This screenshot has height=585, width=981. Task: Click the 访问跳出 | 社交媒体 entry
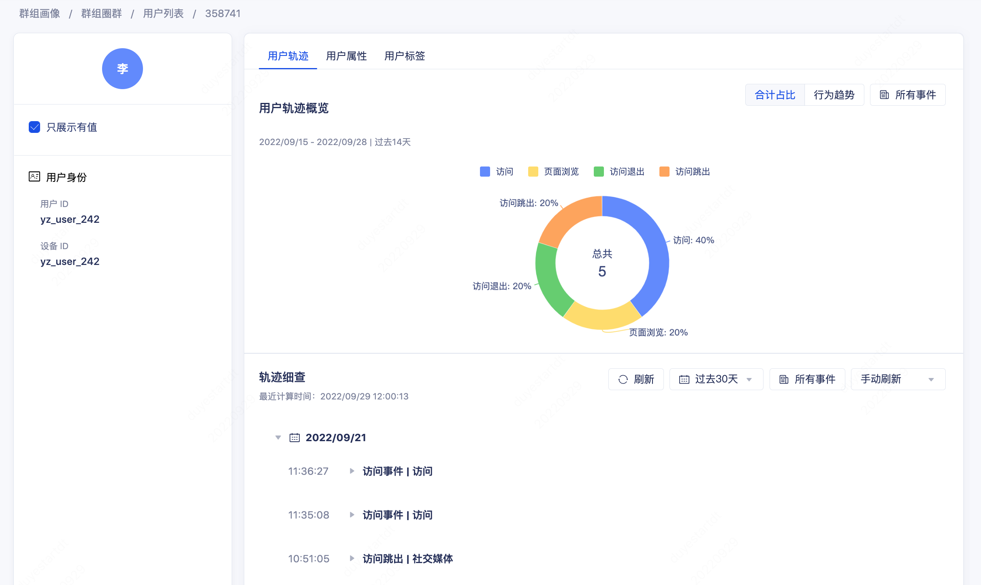pyautogui.click(x=407, y=559)
